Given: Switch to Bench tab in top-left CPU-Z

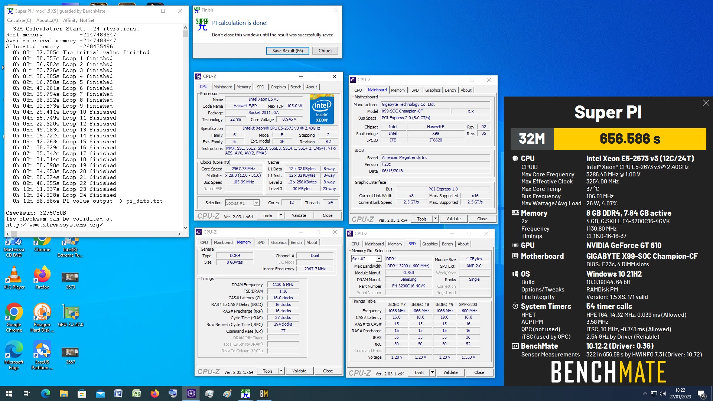Looking at the screenshot, I should [296, 87].
